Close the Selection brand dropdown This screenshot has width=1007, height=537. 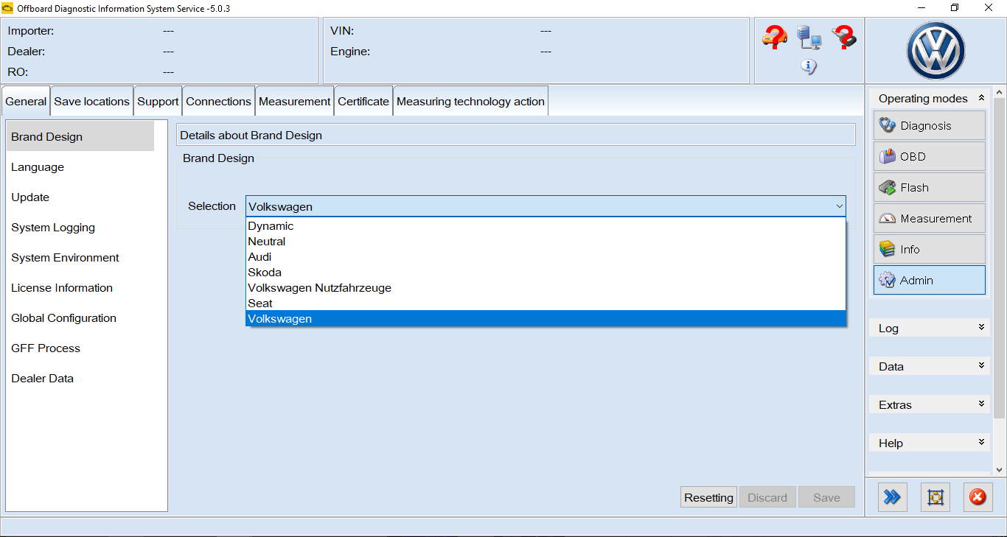(839, 206)
